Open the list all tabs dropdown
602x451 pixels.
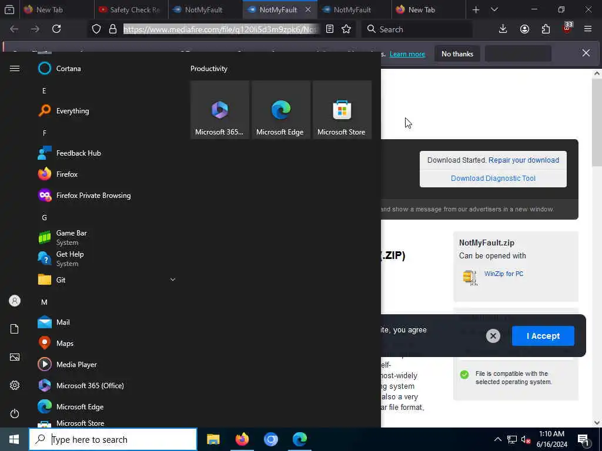tap(494, 9)
